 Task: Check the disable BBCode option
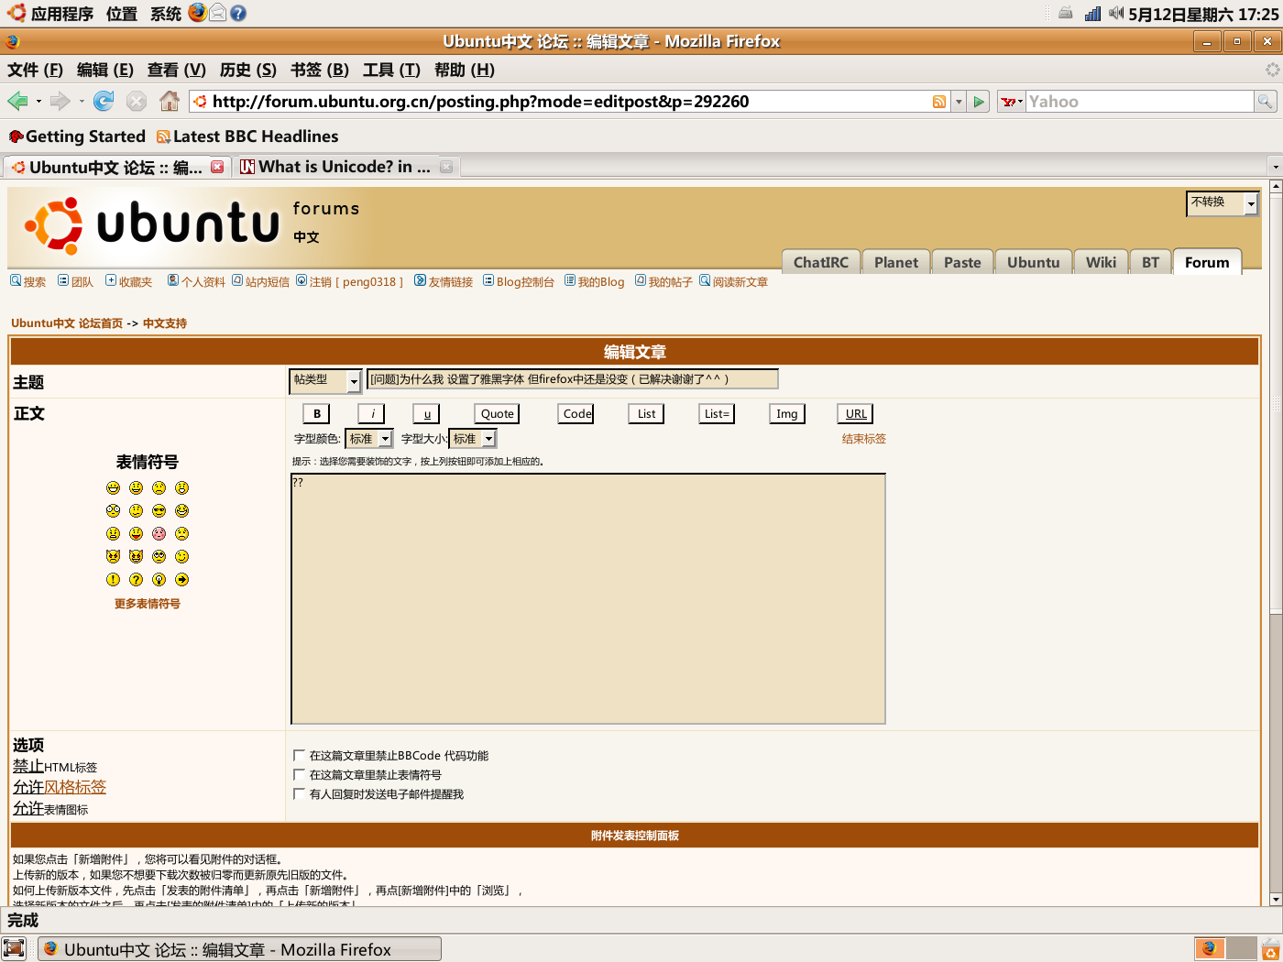299,755
